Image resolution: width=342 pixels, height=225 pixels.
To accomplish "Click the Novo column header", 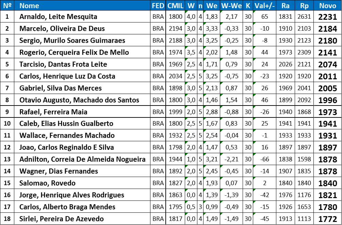I will pyautogui.click(x=328, y=6).
